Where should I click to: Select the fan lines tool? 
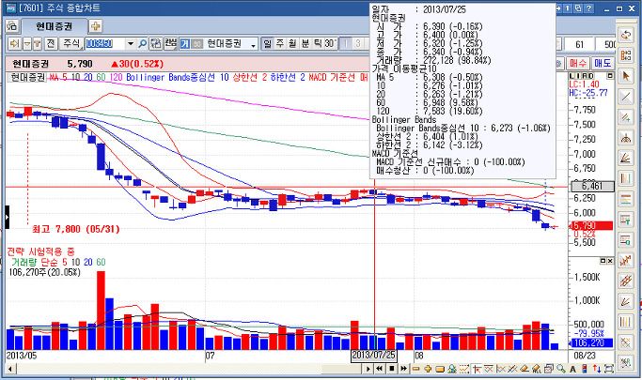pyautogui.click(x=626, y=159)
